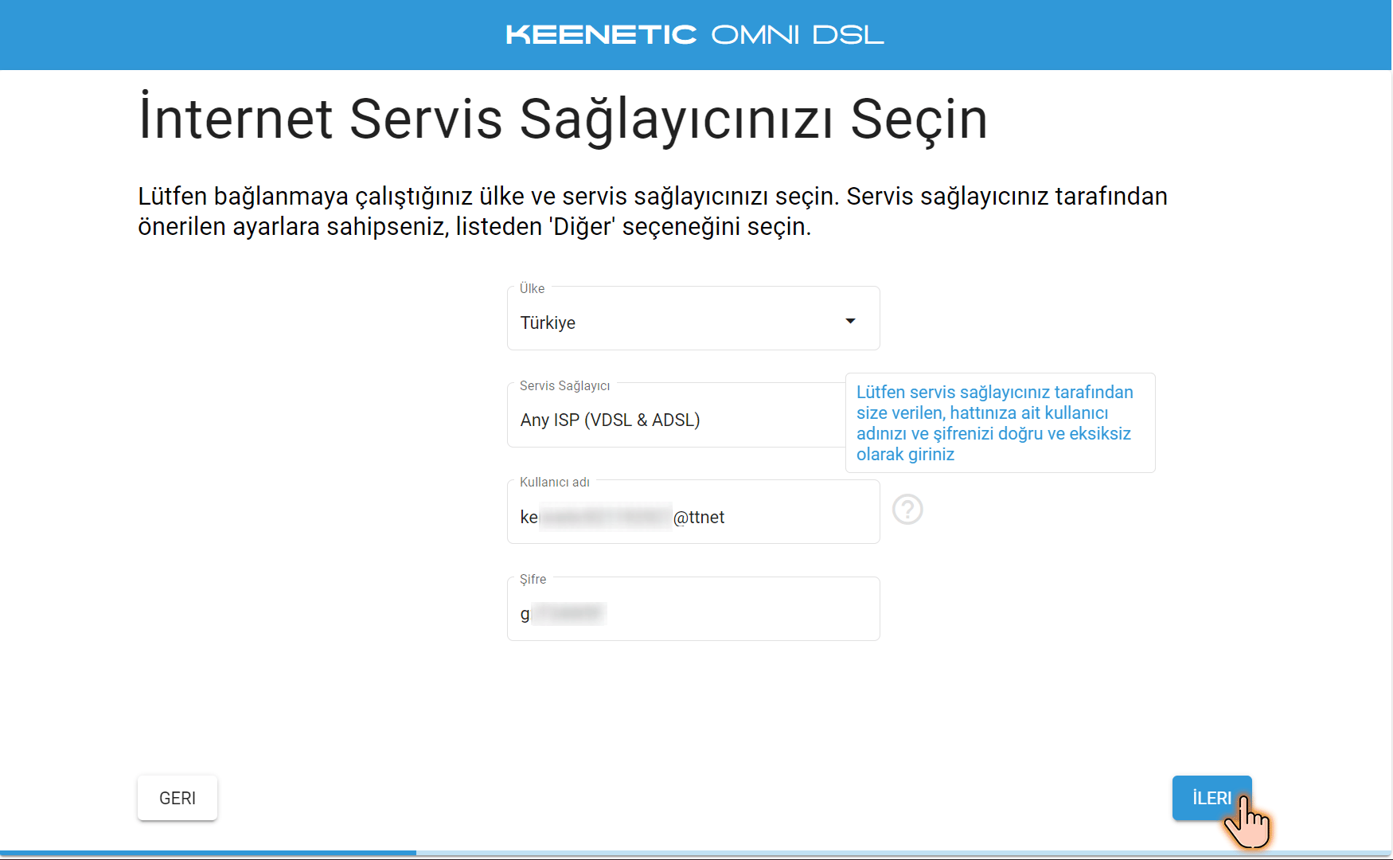Expand the Ülke dropdown arrow
The width and height of the screenshot is (1393, 860).
pos(850,321)
